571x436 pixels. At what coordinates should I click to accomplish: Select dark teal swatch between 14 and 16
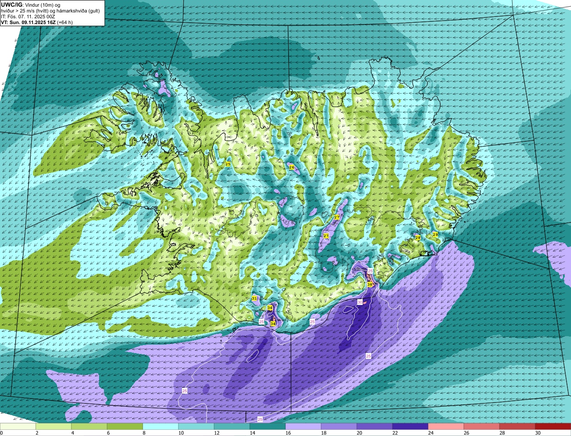click(x=268, y=427)
